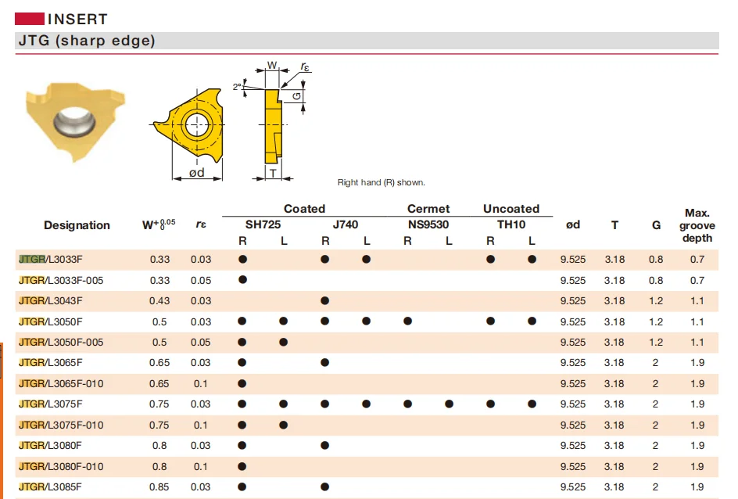Click the ød column header
The image size is (738, 499).
[573, 225]
